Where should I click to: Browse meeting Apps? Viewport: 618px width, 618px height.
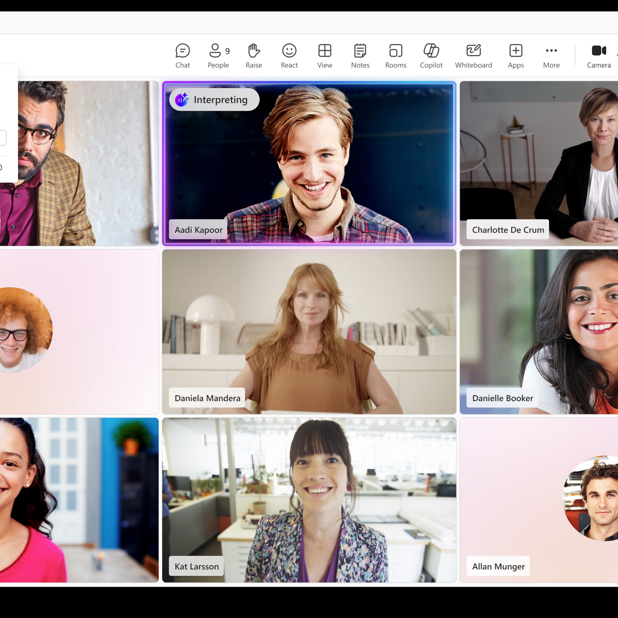tap(516, 55)
